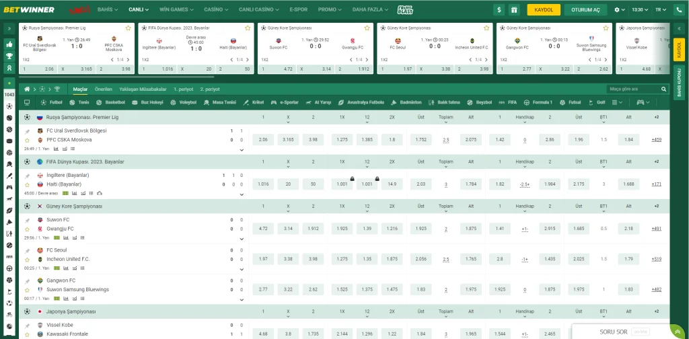The height and width of the screenshot is (339, 689).
Task: Click the search magnifier icon
Action: pos(663,89)
